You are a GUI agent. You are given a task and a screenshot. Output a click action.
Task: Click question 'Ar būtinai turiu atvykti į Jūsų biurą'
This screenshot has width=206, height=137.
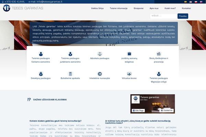138,122
